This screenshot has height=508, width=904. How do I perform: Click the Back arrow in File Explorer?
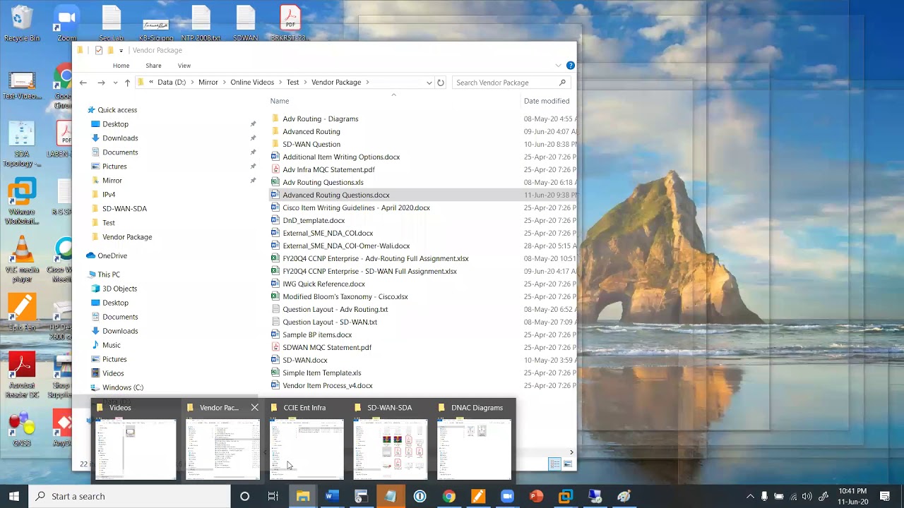point(83,83)
